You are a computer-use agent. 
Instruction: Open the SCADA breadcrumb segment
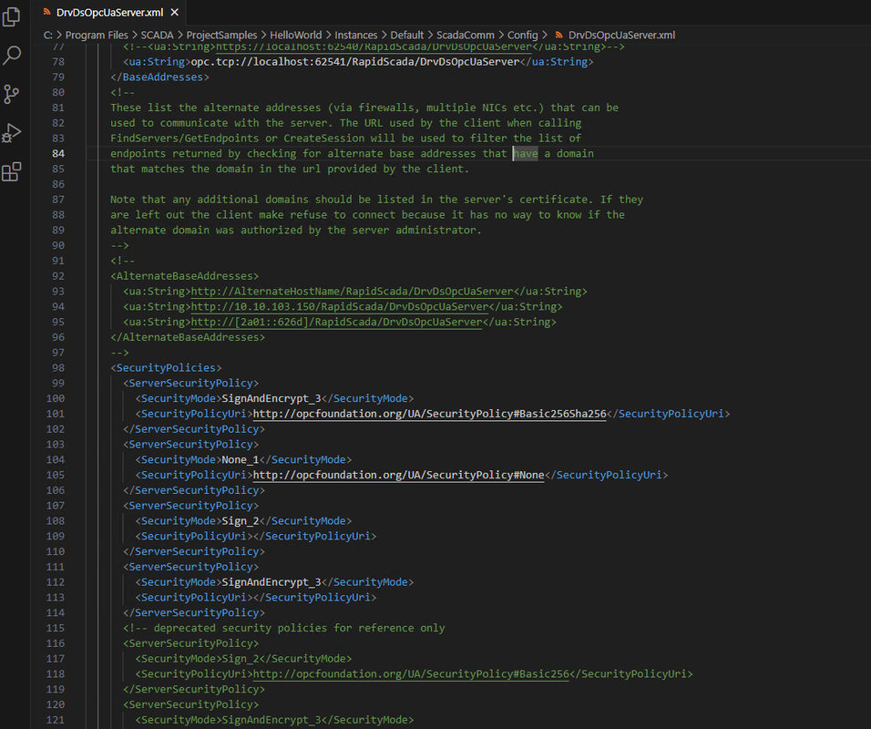tap(158, 35)
